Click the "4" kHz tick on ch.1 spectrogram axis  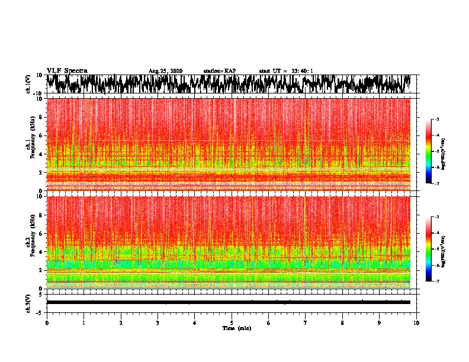tap(41, 154)
